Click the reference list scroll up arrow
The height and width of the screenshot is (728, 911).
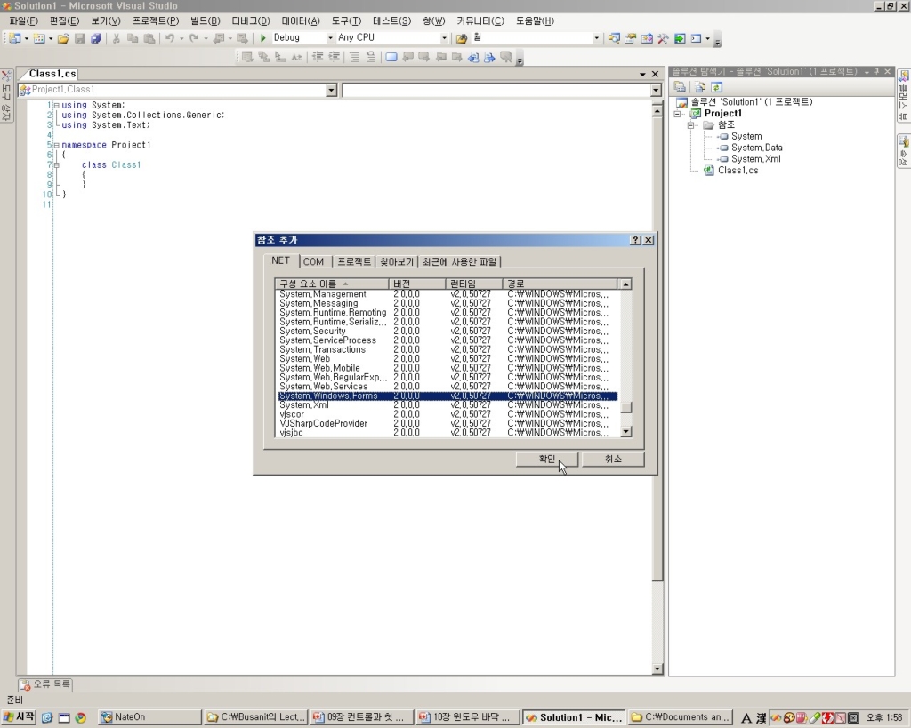(x=625, y=284)
